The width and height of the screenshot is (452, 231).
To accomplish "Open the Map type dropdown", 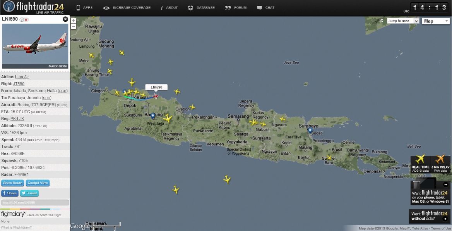I will (x=436, y=21).
